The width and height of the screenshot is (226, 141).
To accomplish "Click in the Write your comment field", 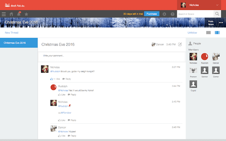I will pyautogui.click(x=112, y=57).
